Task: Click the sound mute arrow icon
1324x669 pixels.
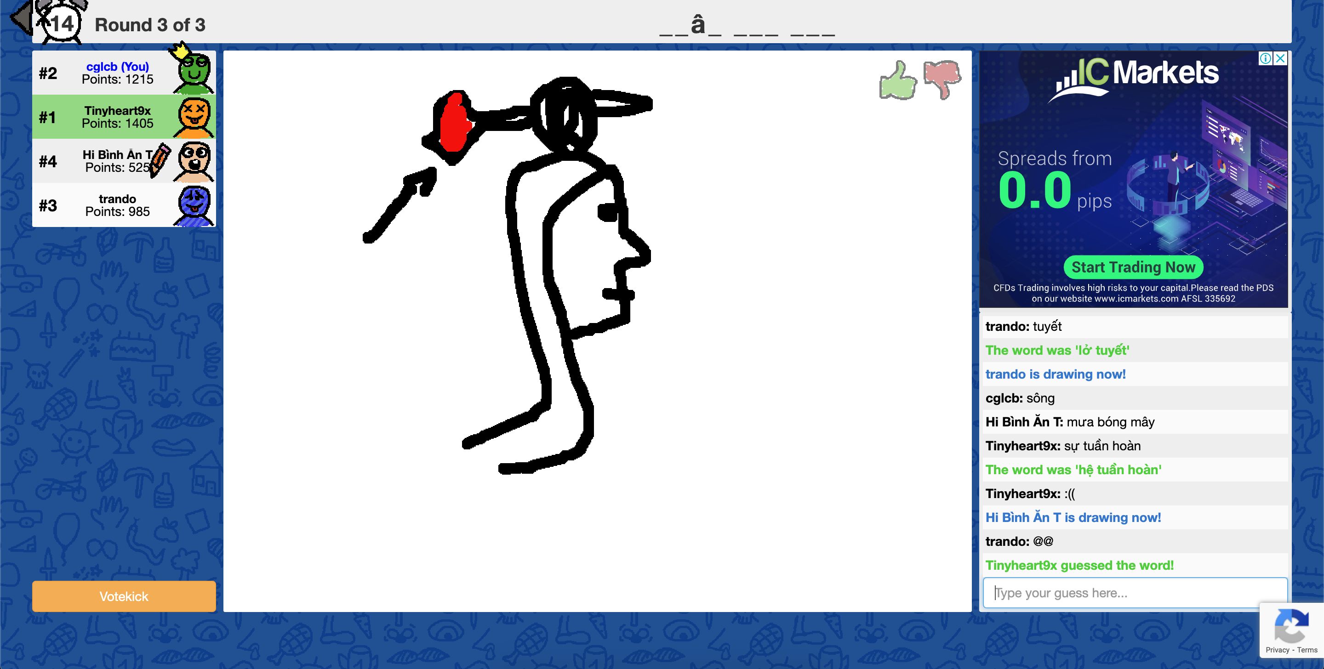Action: (22, 19)
